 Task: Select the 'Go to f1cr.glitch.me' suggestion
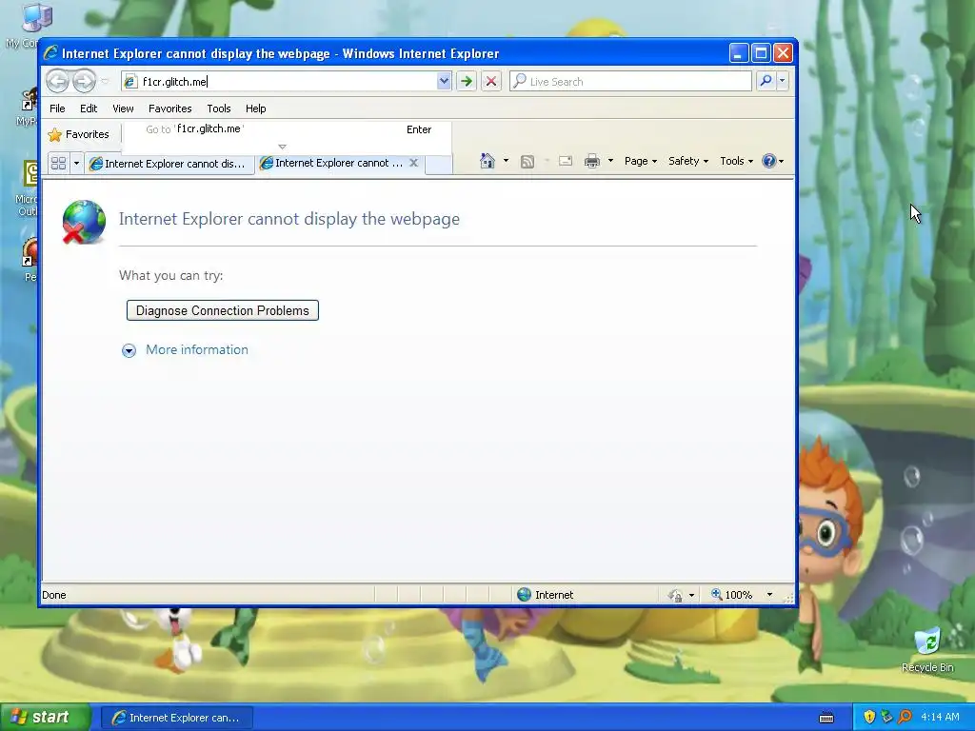286,129
